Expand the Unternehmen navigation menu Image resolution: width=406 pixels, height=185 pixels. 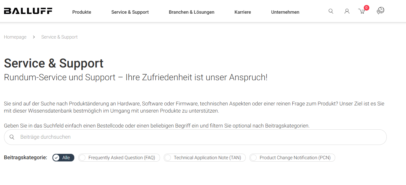[x=285, y=12]
